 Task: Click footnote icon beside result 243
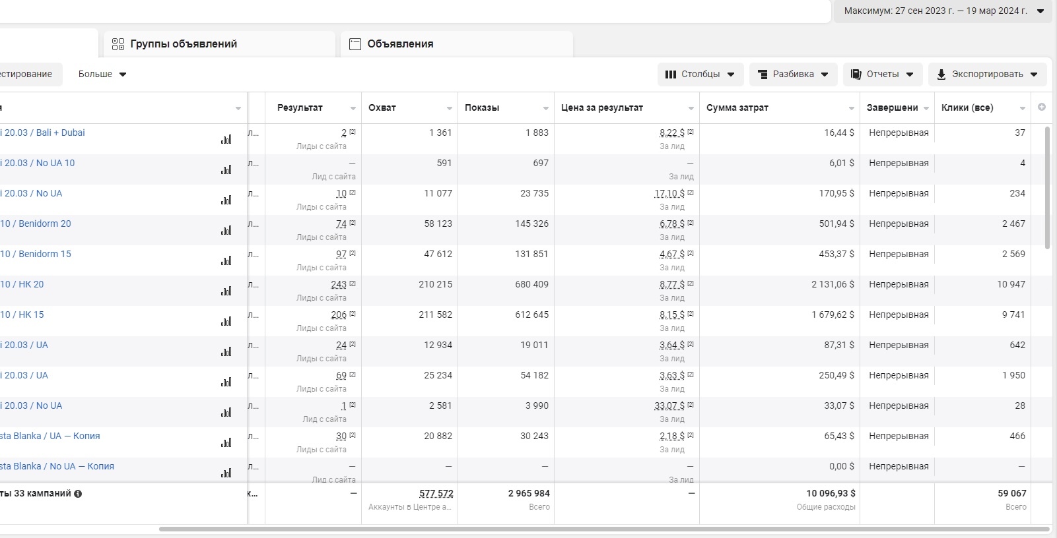pyautogui.click(x=353, y=284)
